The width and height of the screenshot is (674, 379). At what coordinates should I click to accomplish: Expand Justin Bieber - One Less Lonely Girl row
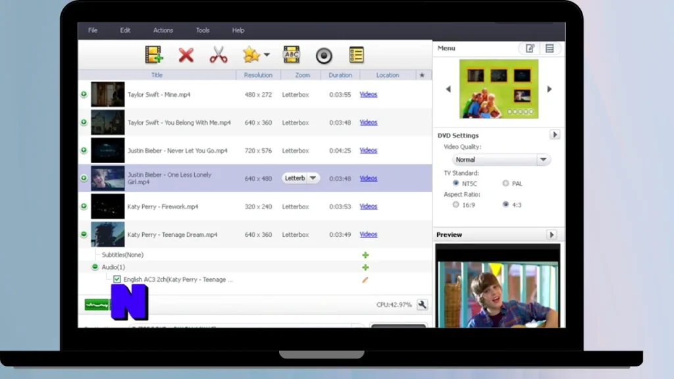pos(84,178)
